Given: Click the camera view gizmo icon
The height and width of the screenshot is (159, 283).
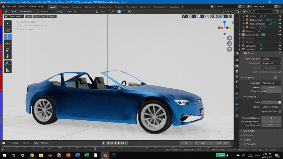Looking at the screenshot, I should point(229,49).
